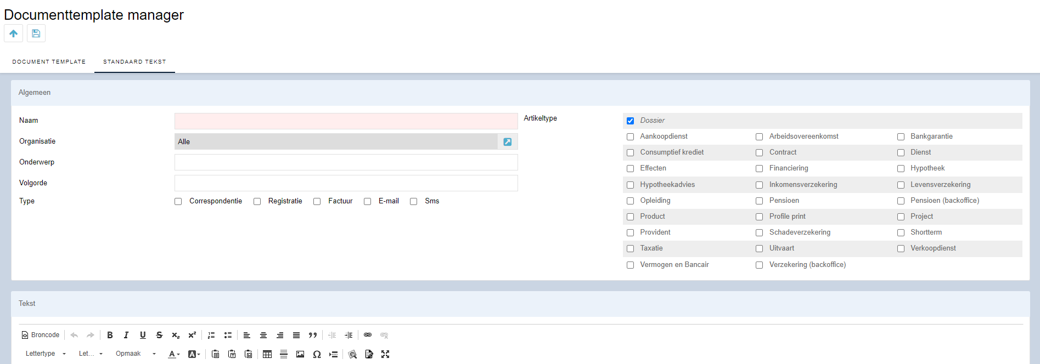Insert an image
This screenshot has height=364, width=1040.
300,354
